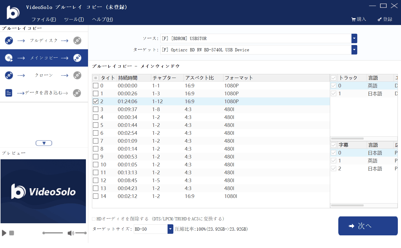
Task: Check the checkbox for title 3
Action: click(x=96, y=109)
